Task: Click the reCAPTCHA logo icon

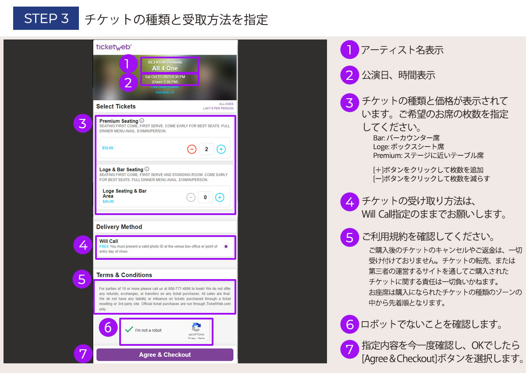Action: [x=196, y=327]
